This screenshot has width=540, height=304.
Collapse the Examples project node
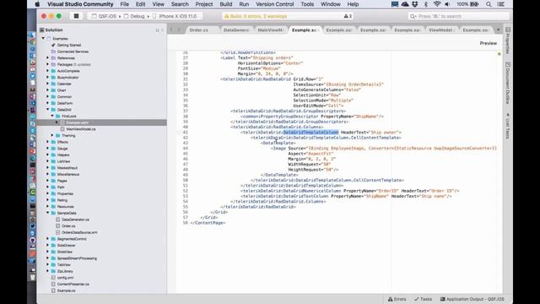(x=43, y=39)
